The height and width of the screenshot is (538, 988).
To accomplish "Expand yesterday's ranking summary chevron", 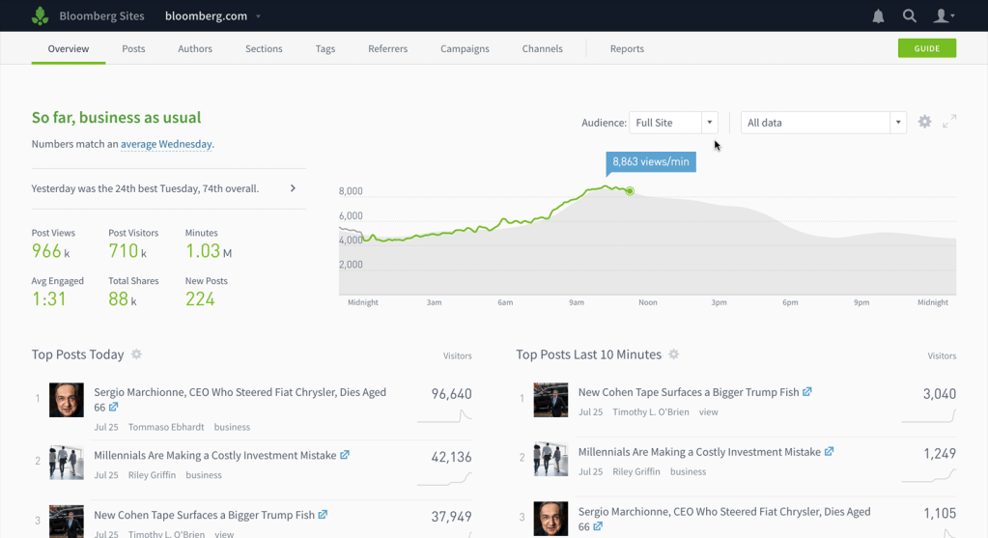I will point(293,188).
